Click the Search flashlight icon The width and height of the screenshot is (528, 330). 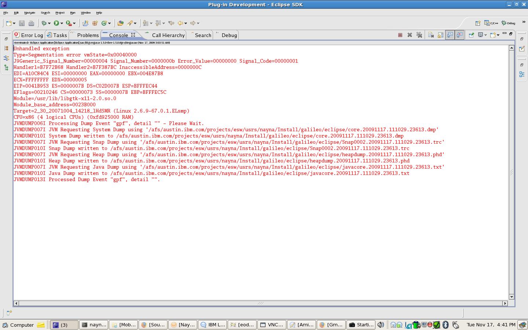tap(130, 23)
